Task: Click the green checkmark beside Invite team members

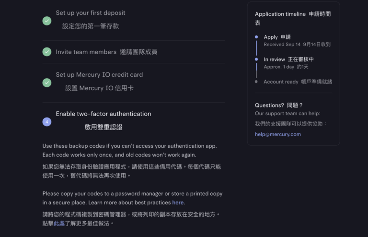Action: point(47,52)
